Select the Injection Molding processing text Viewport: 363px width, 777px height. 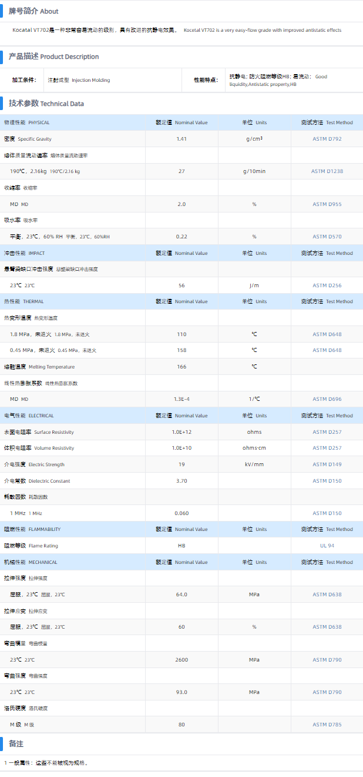pyautogui.click(x=79, y=80)
